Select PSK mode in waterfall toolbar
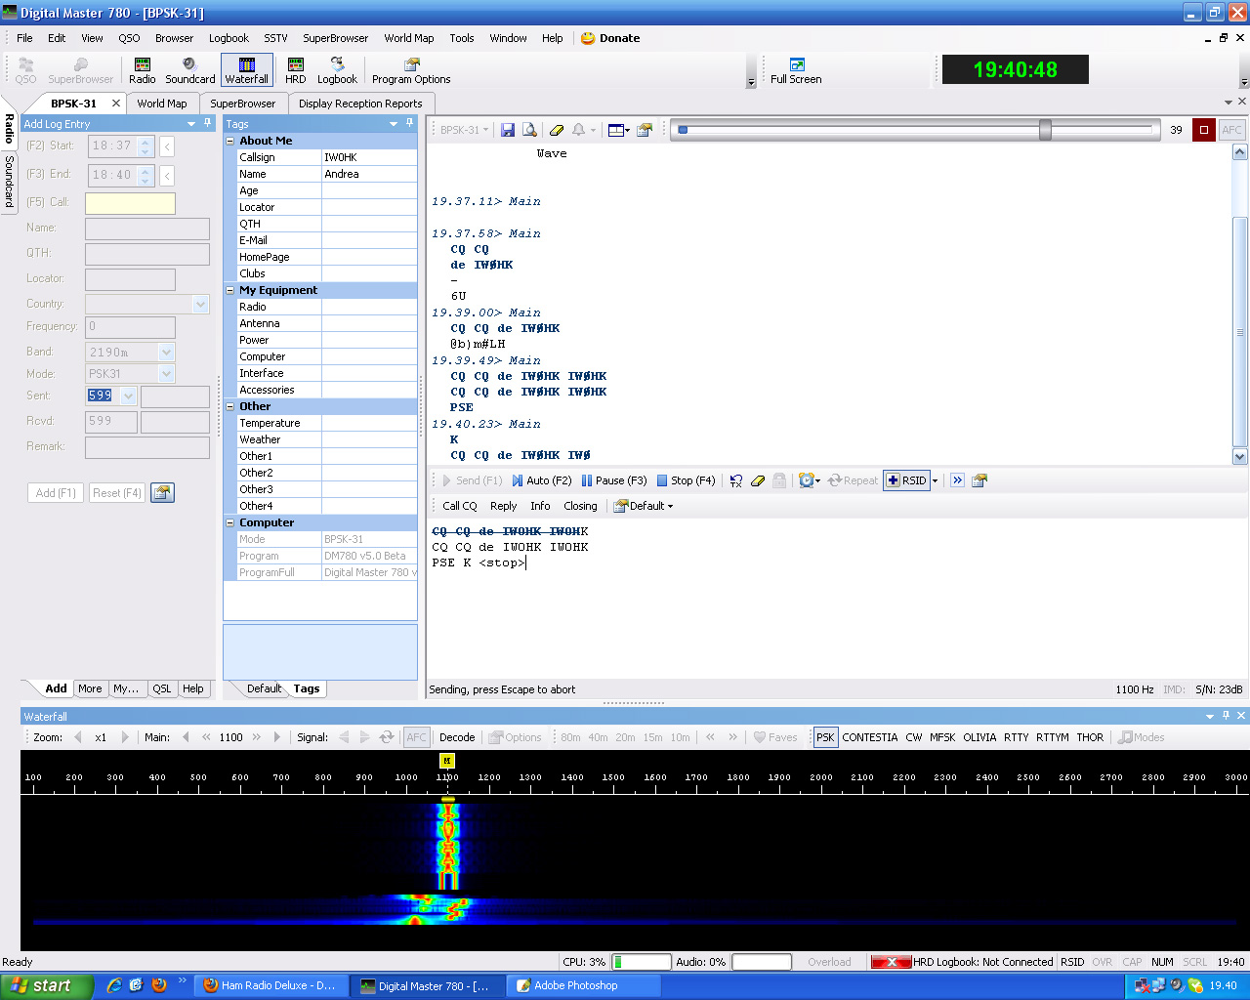This screenshot has width=1250, height=1000. click(x=825, y=737)
